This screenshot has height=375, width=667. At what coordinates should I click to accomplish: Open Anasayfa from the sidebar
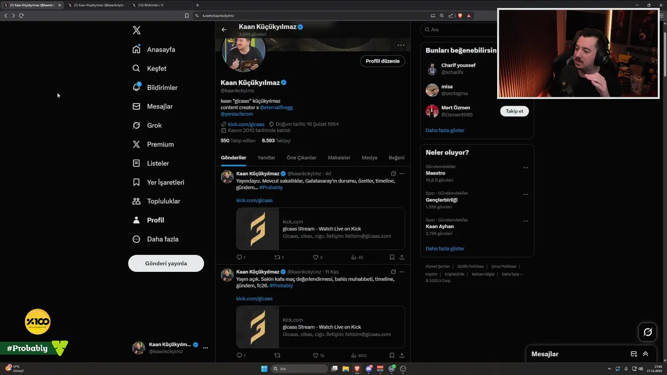(x=154, y=49)
